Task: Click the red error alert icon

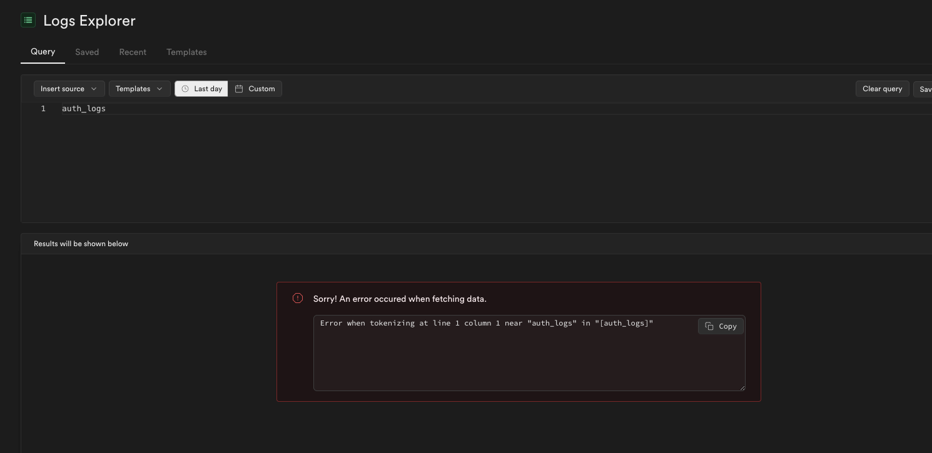Action: (x=298, y=299)
